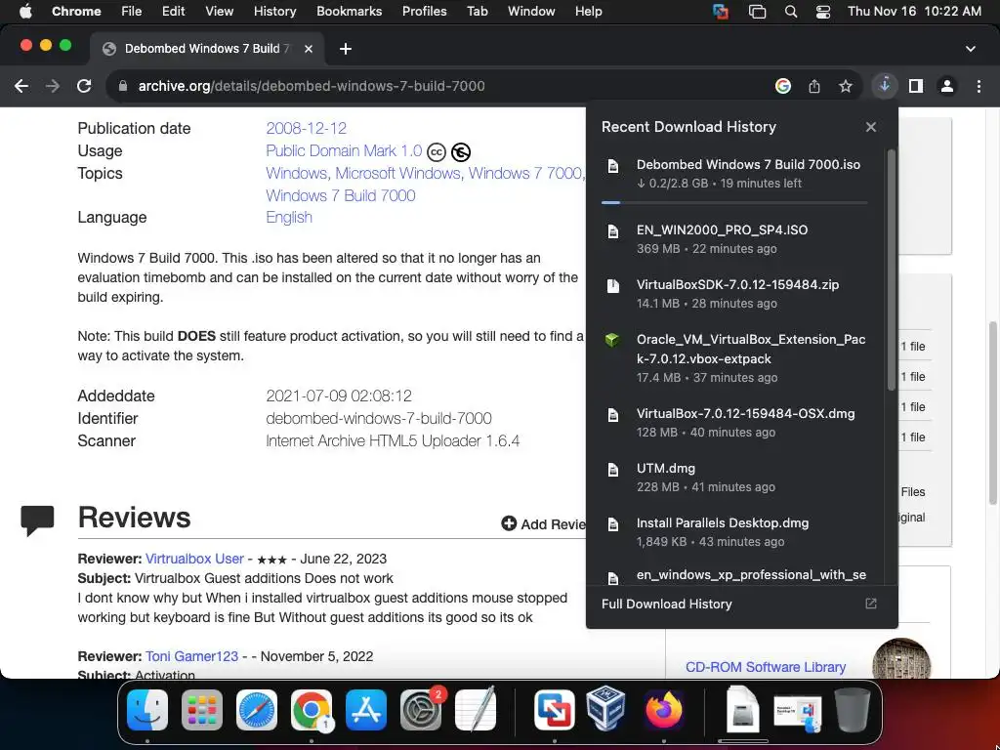This screenshot has height=750, width=1000.
Task: Click the file icon beside UTM.dmg
Action: (x=613, y=470)
